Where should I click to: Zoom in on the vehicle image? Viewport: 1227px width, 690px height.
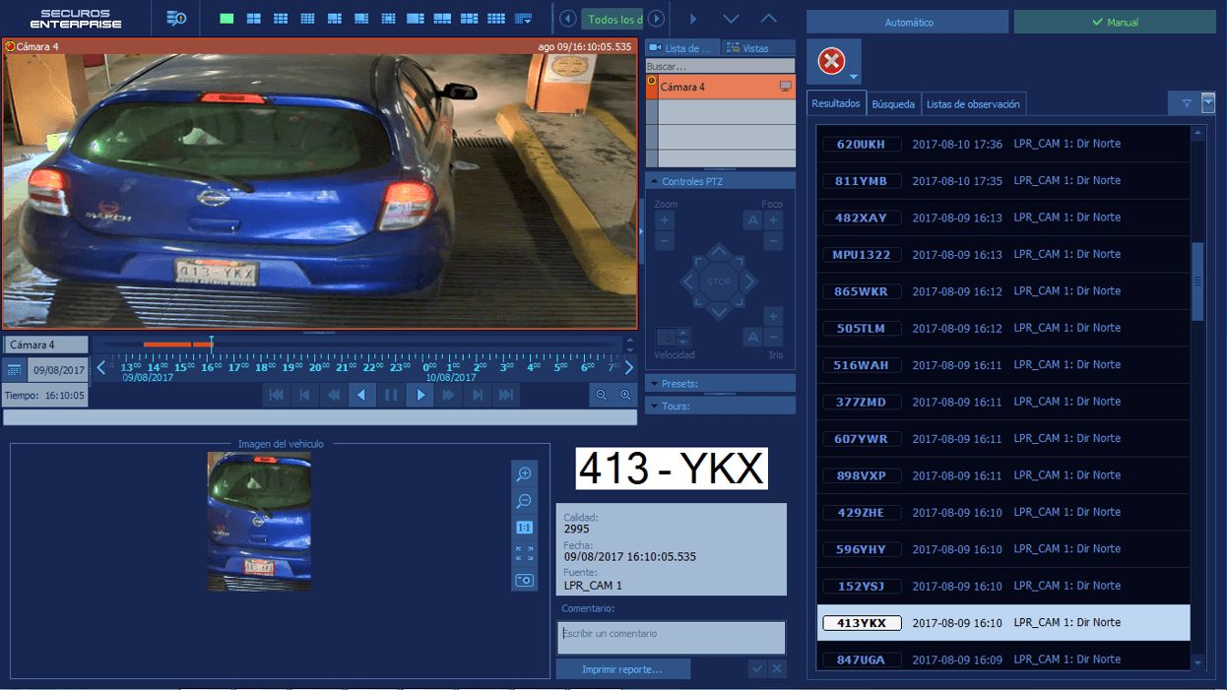(x=525, y=473)
